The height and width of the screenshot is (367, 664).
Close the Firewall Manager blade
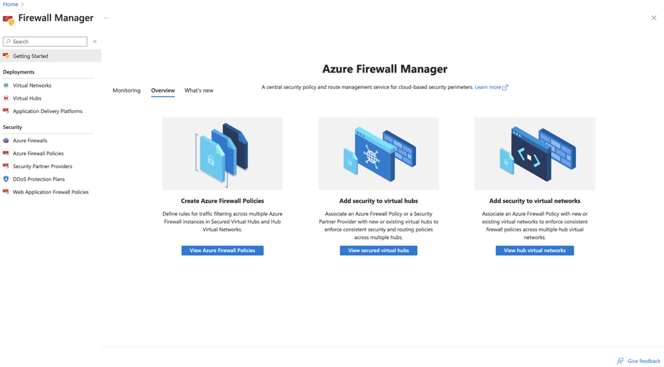click(x=654, y=18)
